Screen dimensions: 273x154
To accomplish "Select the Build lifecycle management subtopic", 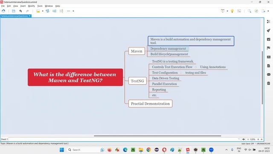I will pyautogui.click(x=169, y=54).
